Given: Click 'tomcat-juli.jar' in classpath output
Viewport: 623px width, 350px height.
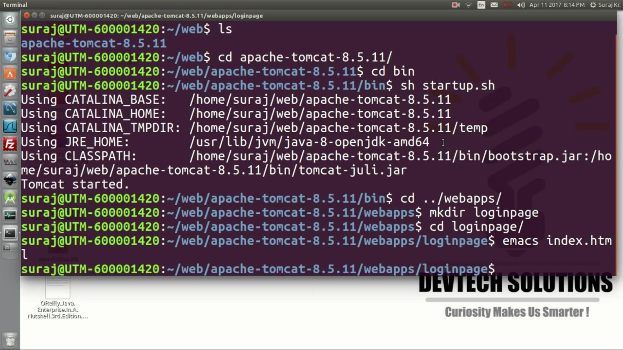Looking at the screenshot, I should coord(352,170).
